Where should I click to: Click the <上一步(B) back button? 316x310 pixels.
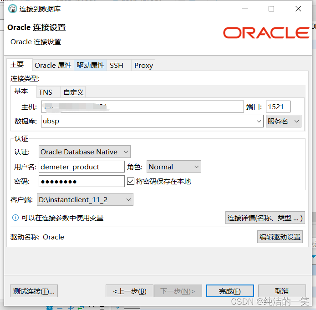[130, 291]
